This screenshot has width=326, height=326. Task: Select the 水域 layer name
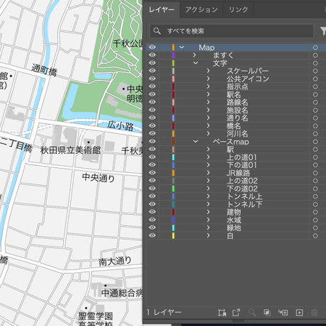tap(234, 220)
